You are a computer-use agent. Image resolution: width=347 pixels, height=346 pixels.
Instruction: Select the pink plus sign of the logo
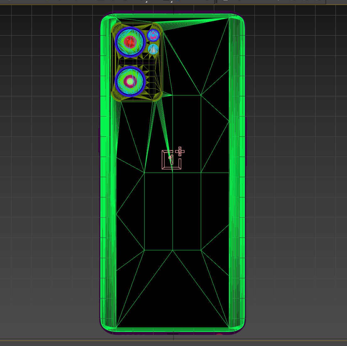(x=180, y=152)
